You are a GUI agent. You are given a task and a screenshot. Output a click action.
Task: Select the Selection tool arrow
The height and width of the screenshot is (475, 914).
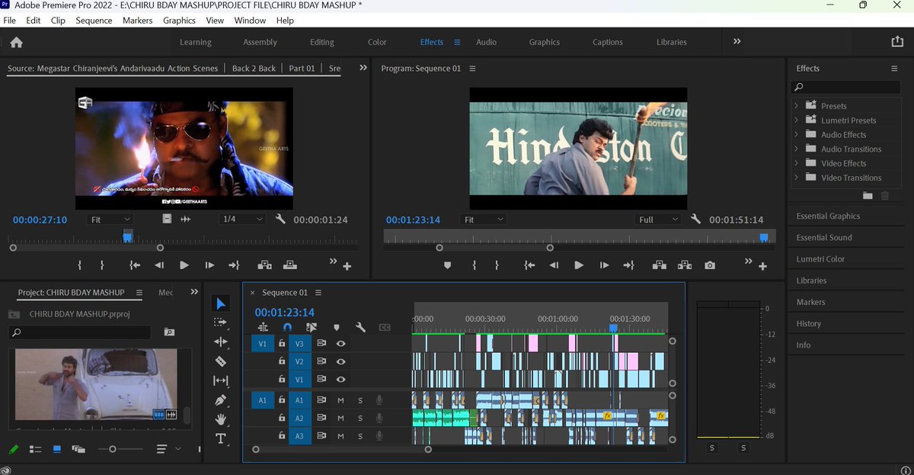tap(221, 303)
